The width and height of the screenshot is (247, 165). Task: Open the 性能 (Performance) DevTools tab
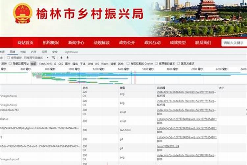(x=23, y=52)
